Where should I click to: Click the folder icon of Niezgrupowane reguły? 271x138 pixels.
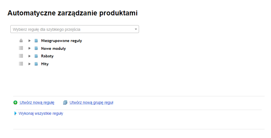tap(36, 41)
